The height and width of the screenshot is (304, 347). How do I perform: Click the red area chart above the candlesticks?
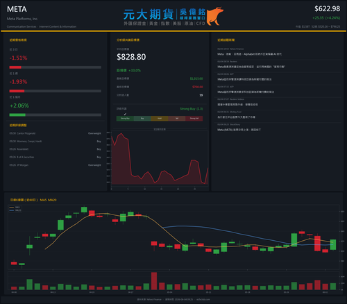pos(160,158)
